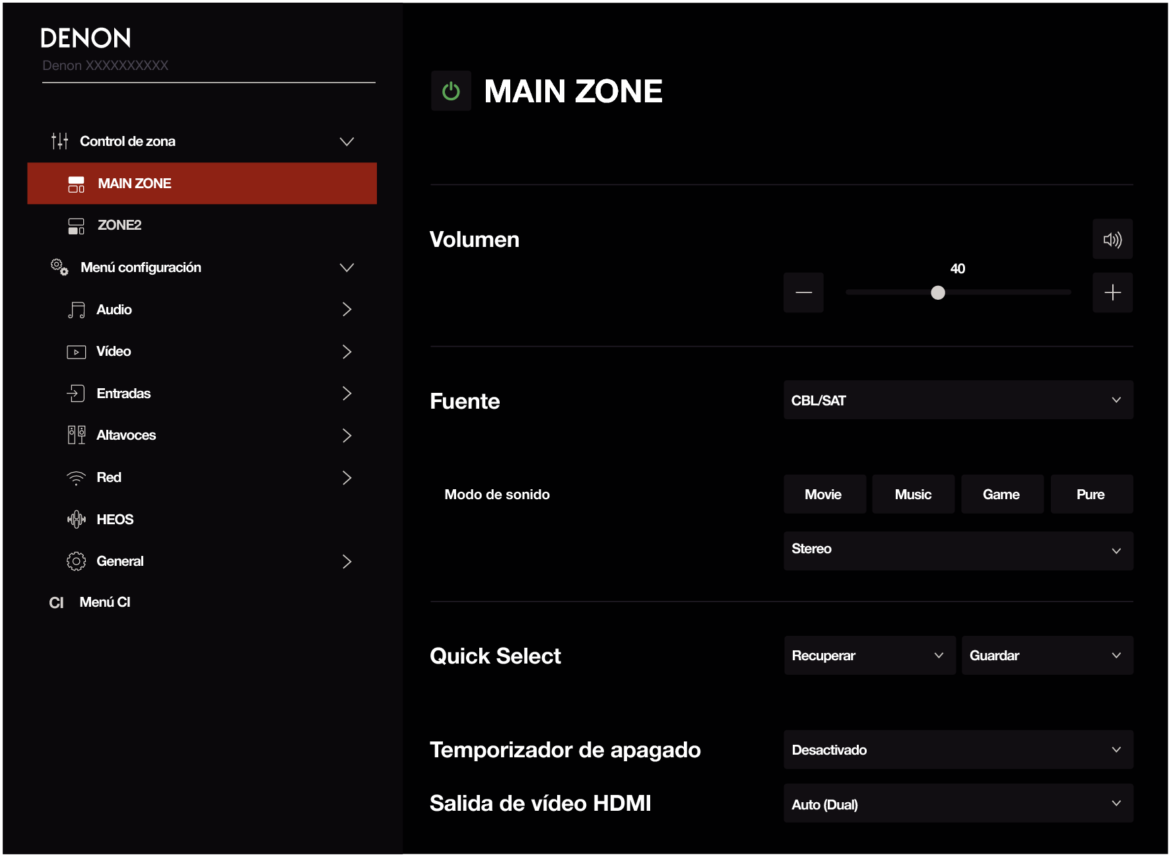Open the Quick Select Guardar dropdown

pyautogui.click(x=1047, y=656)
